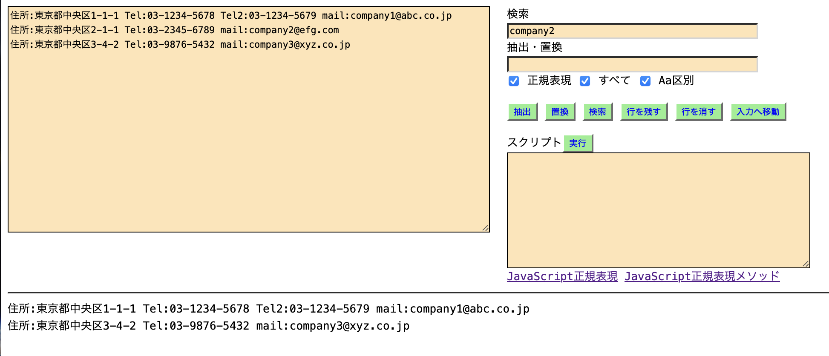This screenshot has width=829, height=356.
Task: Click the 置換 button
Action: pyautogui.click(x=560, y=112)
